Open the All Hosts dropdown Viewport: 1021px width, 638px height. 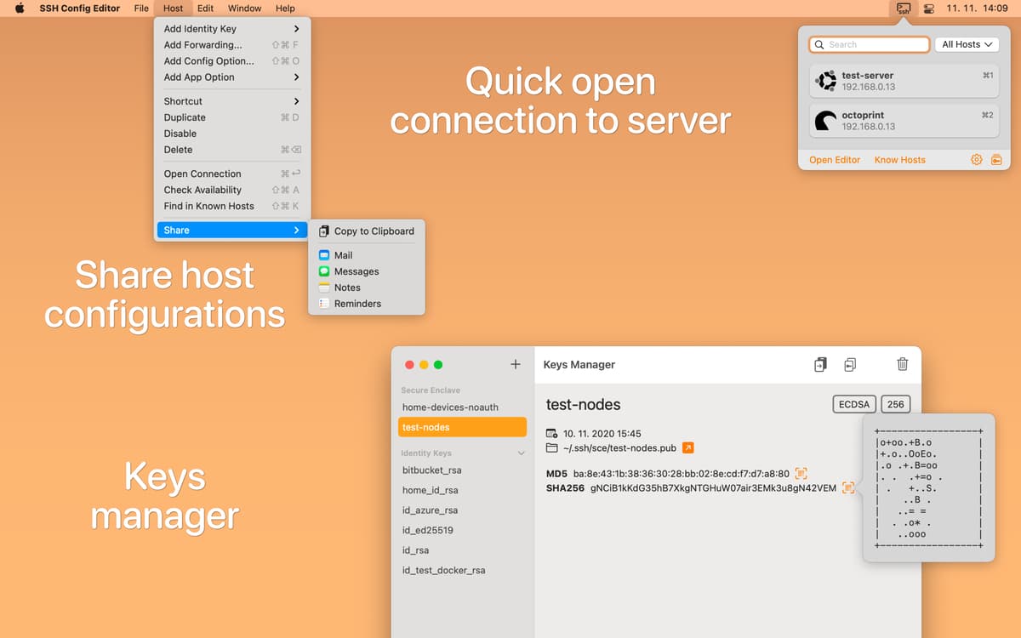[967, 44]
